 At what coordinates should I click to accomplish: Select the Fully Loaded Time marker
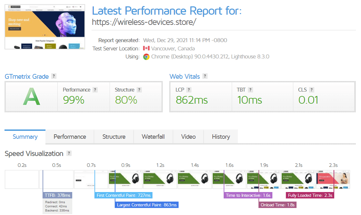click(x=310, y=195)
